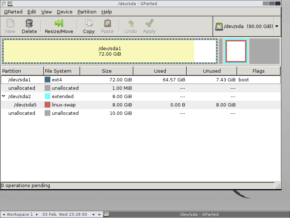Click Workspace 1 in the taskbar
The height and width of the screenshot is (218, 290).
click(x=20, y=214)
